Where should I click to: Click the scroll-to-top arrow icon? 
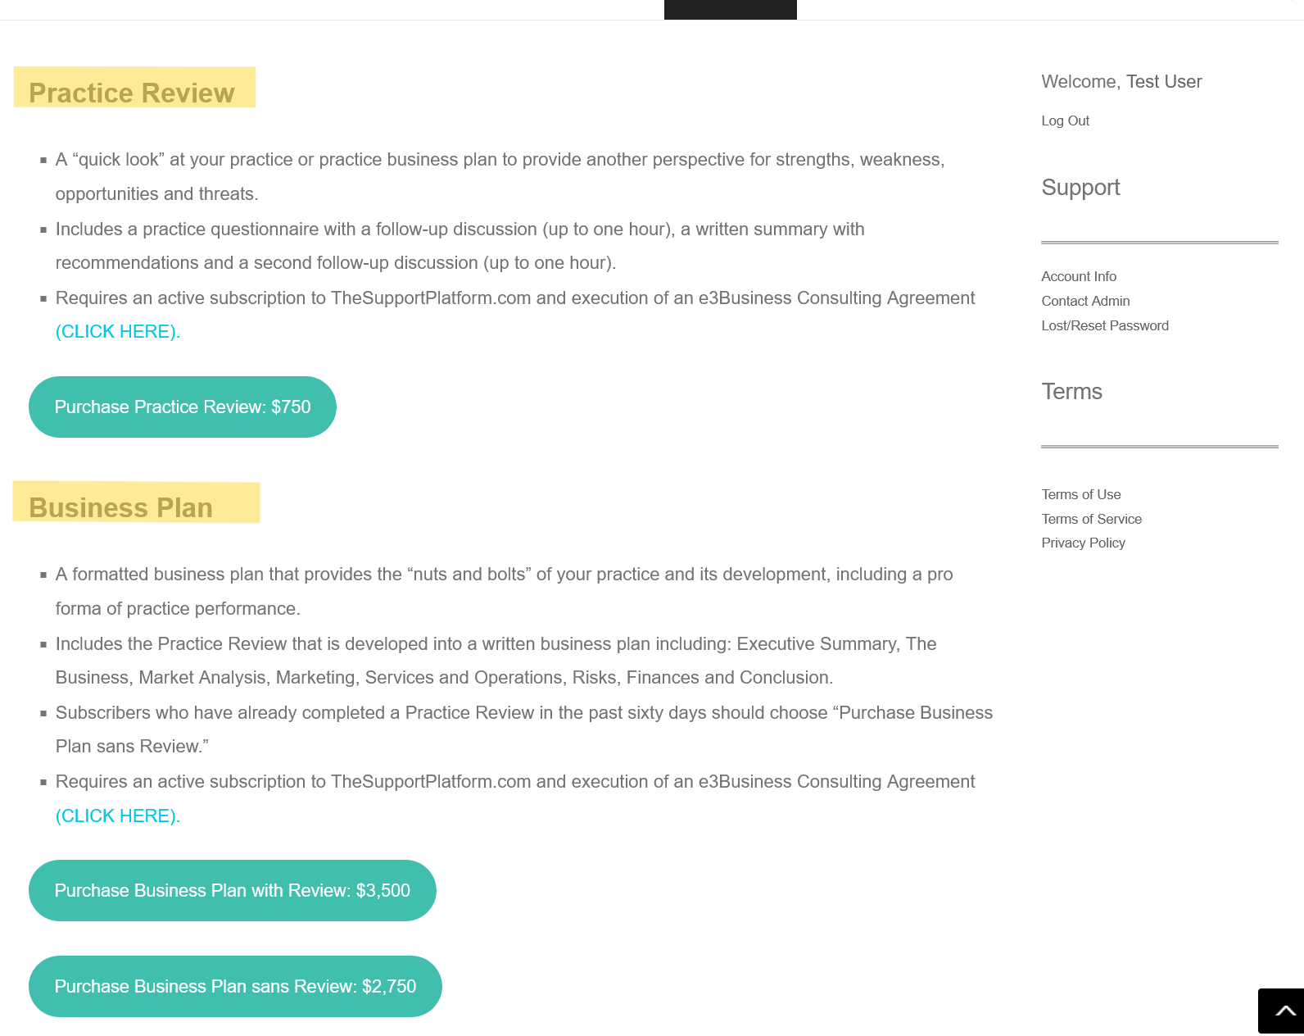click(1284, 1011)
